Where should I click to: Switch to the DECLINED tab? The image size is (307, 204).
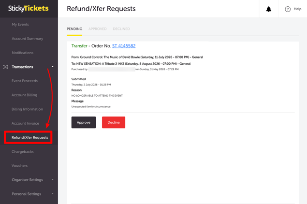[121, 29]
